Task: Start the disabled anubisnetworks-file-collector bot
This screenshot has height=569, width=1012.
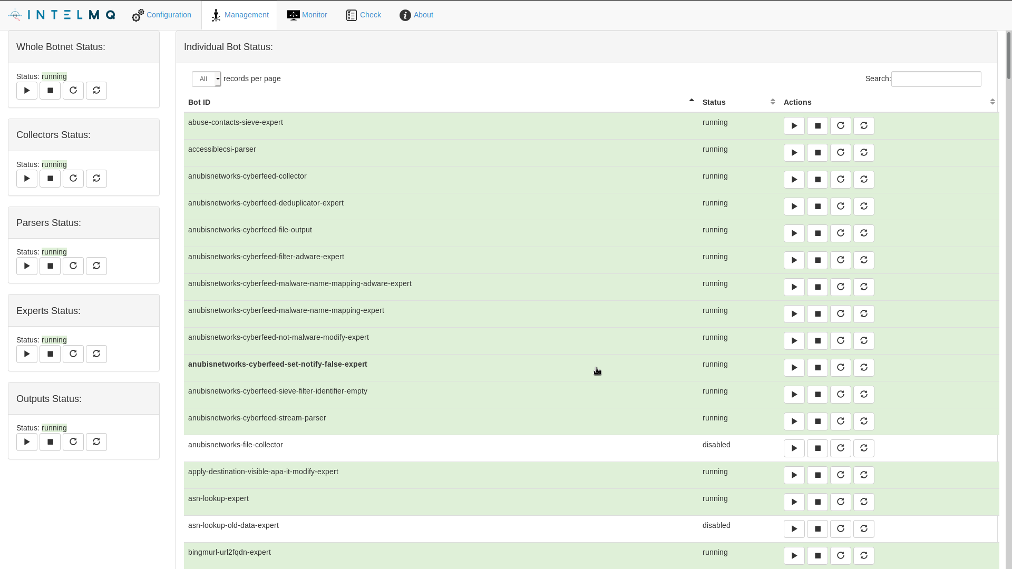Action: (x=794, y=448)
